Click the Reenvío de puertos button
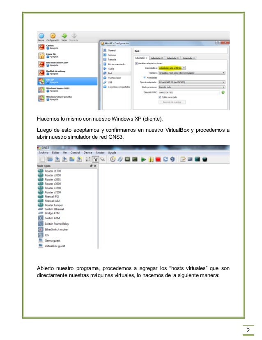 172,102
